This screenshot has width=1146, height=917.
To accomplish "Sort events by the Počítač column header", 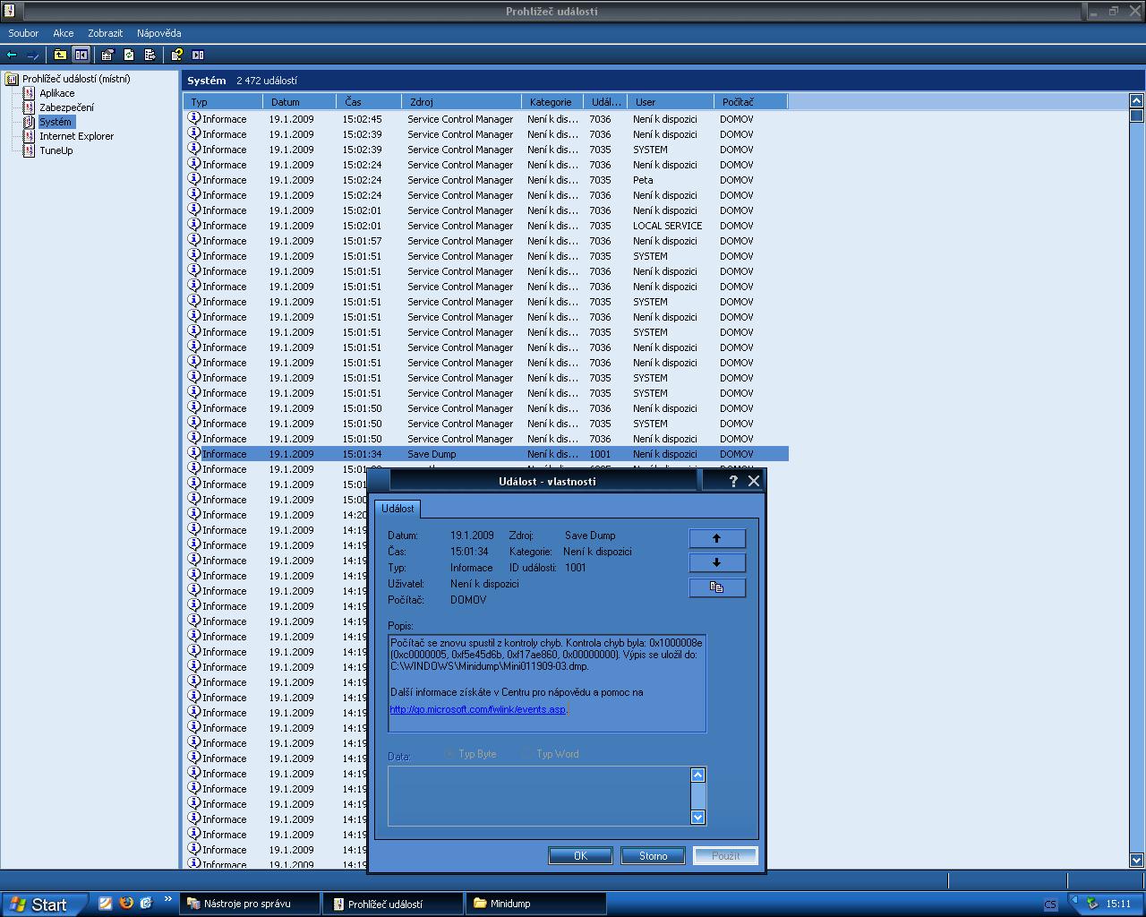I will [x=750, y=102].
